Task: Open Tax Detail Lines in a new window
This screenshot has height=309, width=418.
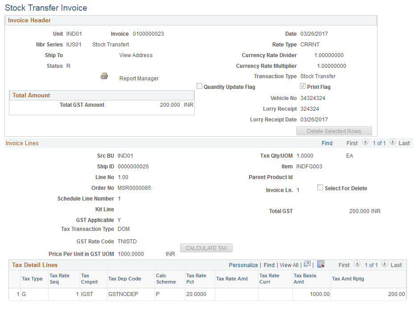Action: (307, 264)
